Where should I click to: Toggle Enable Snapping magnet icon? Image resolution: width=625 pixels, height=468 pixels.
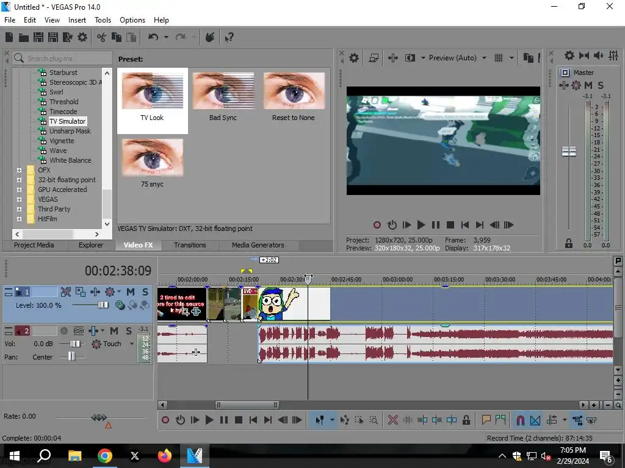click(520, 420)
